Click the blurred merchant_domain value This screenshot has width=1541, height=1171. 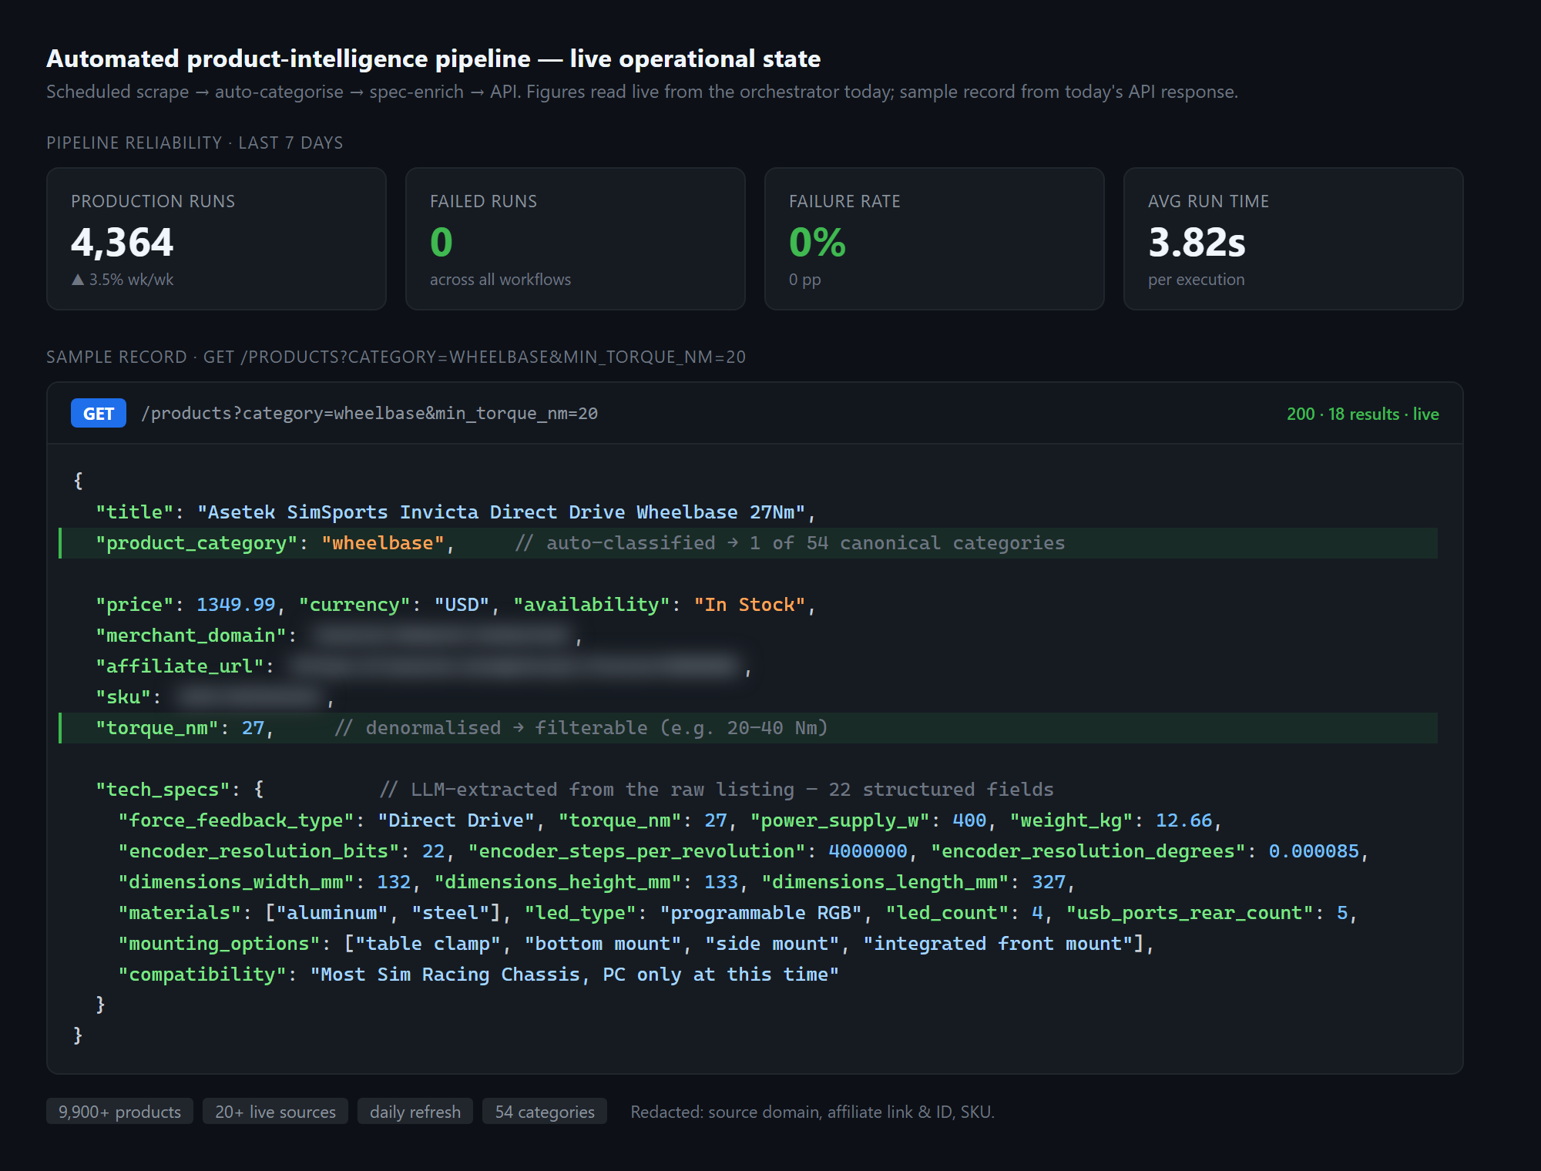point(443,636)
